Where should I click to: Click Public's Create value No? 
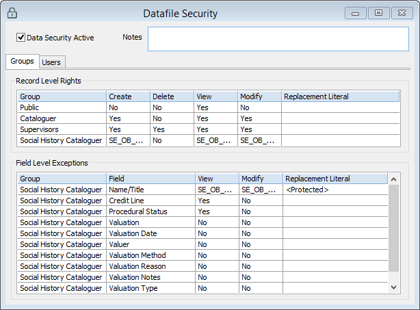click(x=129, y=107)
